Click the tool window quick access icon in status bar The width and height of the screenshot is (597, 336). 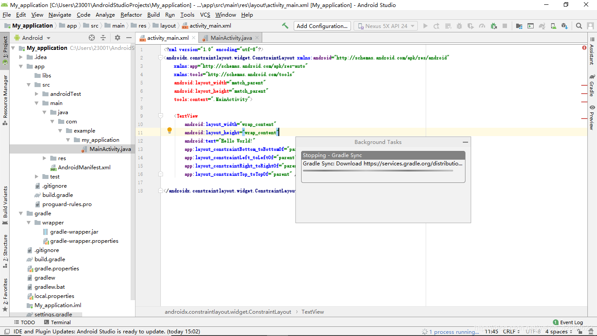pos(6,332)
